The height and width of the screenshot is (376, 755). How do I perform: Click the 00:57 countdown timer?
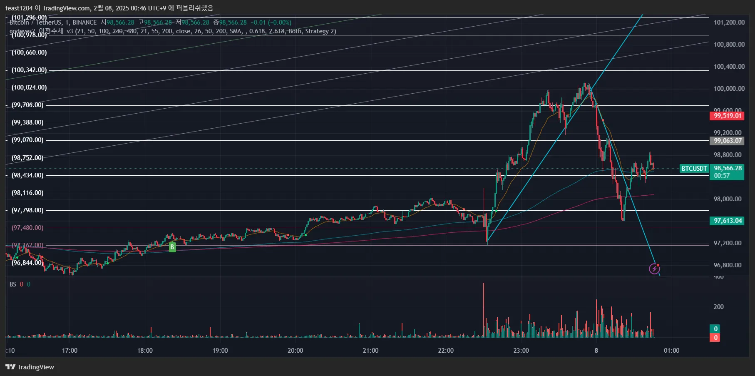tap(722, 176)
